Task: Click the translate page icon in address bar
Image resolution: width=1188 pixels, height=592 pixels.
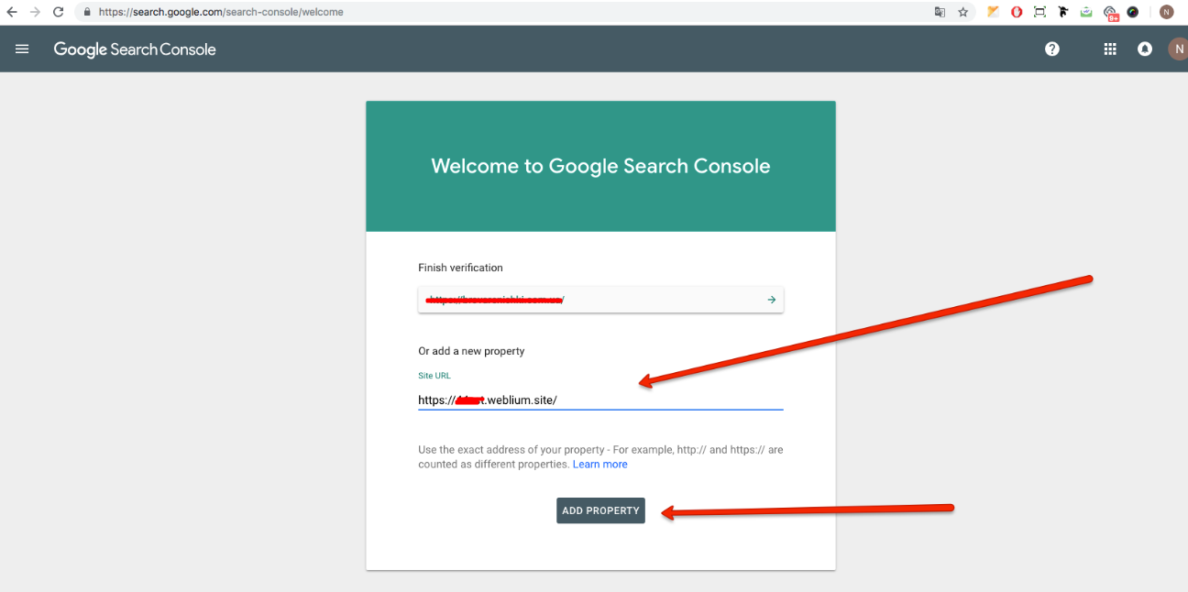Action: 940,12
